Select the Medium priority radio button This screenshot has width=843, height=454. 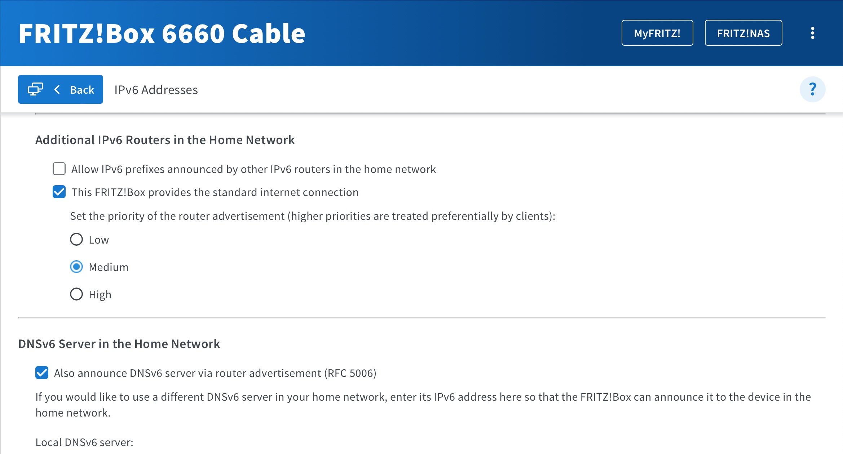point(76,267)
